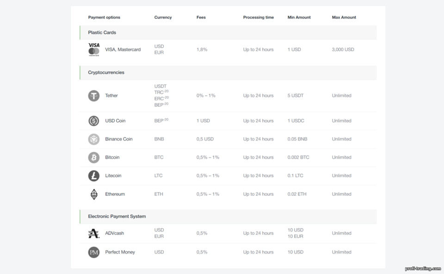The height and width of the screenshot is (274, 444).
Task: Select the Bitcoin payment method text
Action: coord(112,157)
